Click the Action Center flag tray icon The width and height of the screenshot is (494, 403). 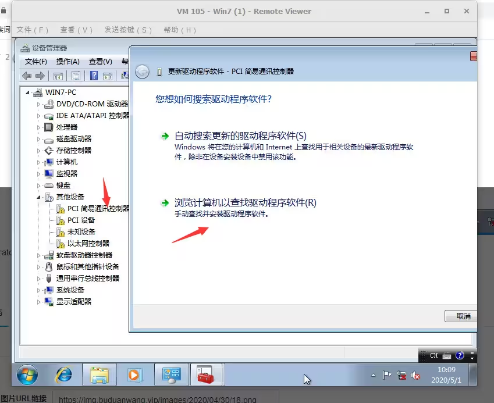[387, 375]
